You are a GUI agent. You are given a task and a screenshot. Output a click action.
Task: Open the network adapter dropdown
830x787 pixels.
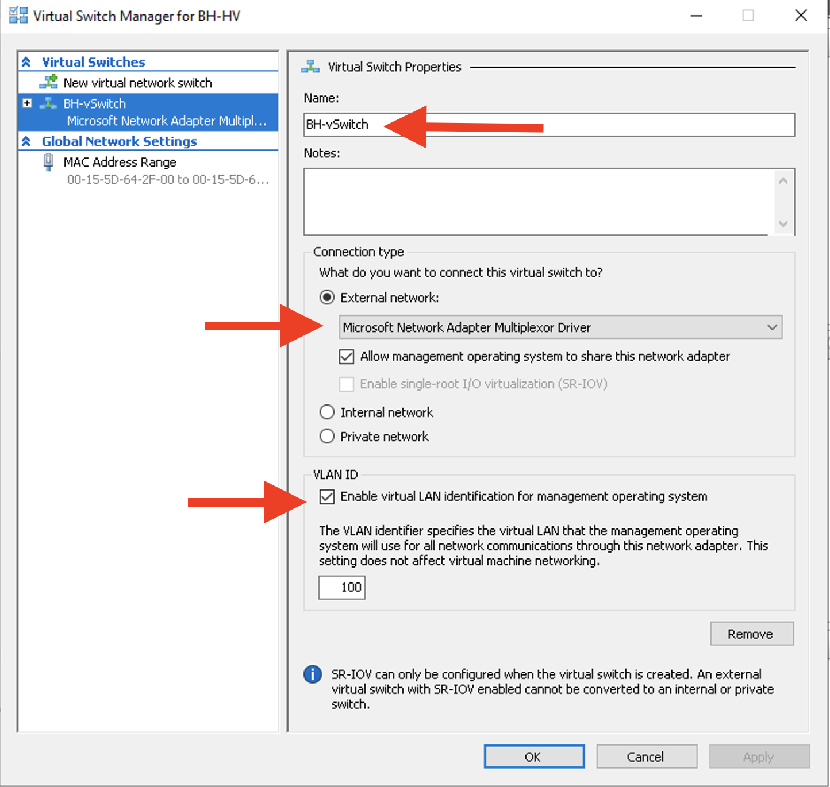tap(772, 327)
